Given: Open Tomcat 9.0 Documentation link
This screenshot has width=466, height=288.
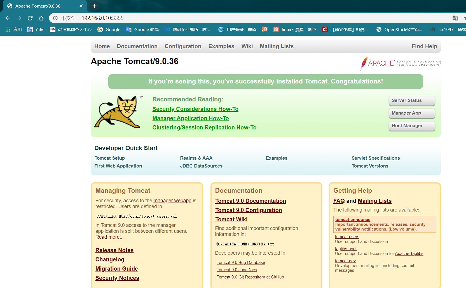Looking at the screenshot, I should (x=250, y=201).
